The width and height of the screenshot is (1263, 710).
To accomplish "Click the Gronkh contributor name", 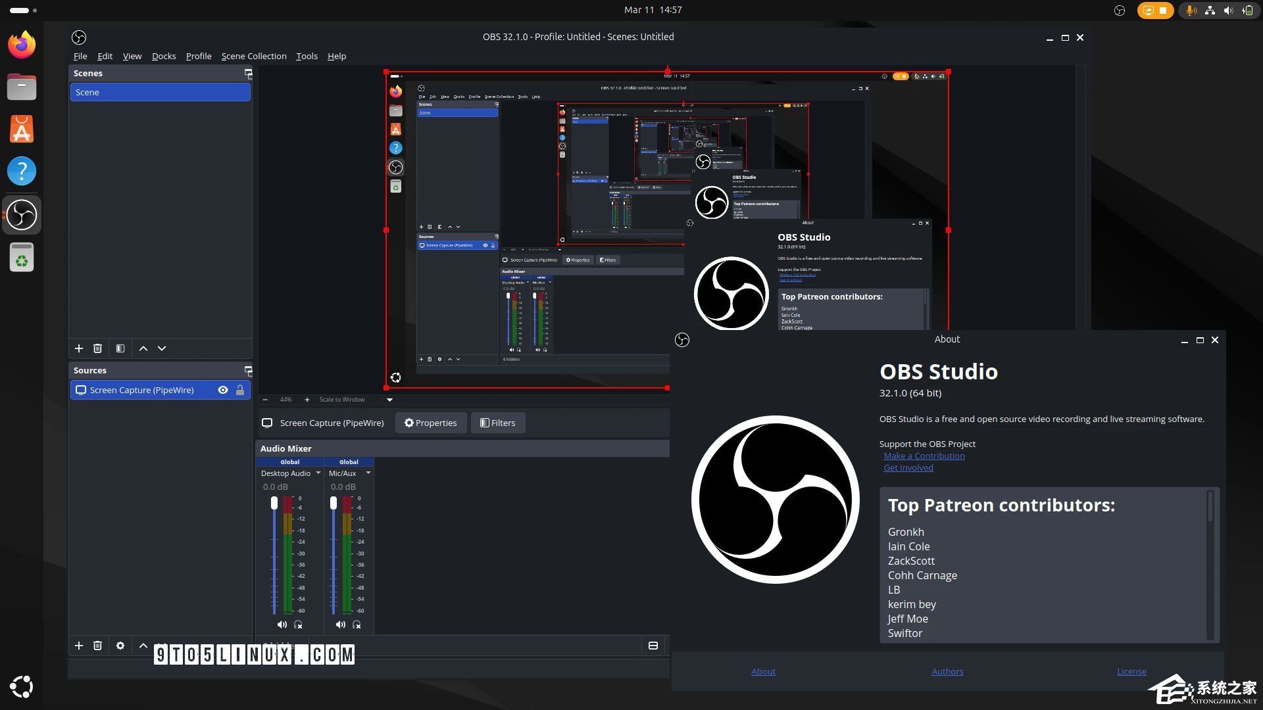I will click(906, 532).
